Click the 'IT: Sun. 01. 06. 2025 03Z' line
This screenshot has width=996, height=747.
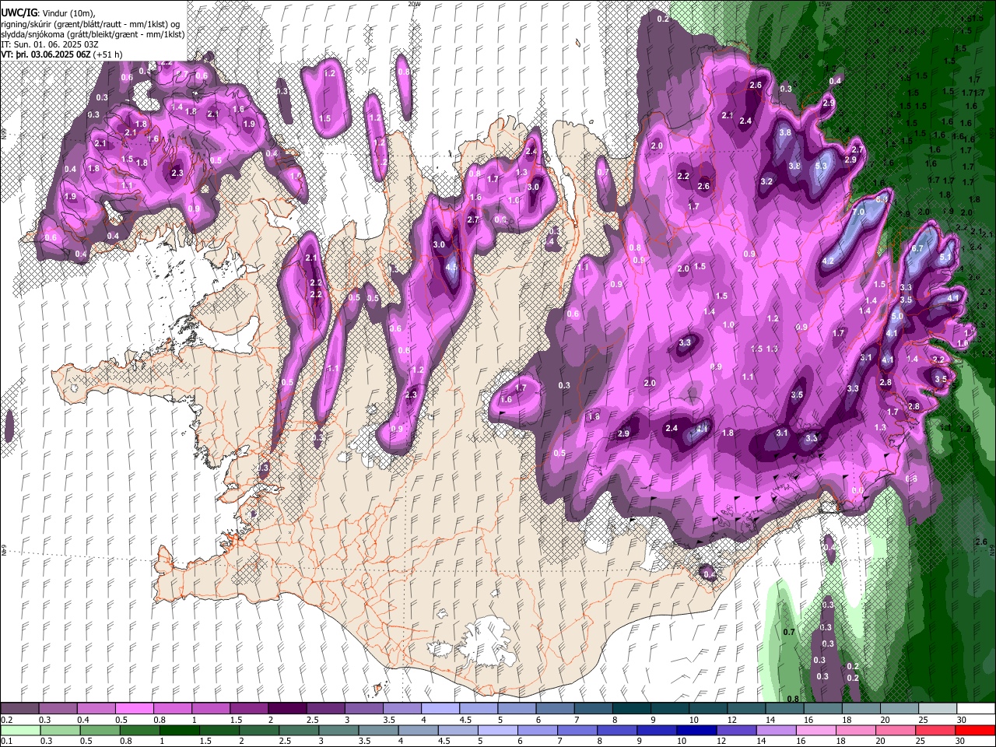click(x=50, y=44)
